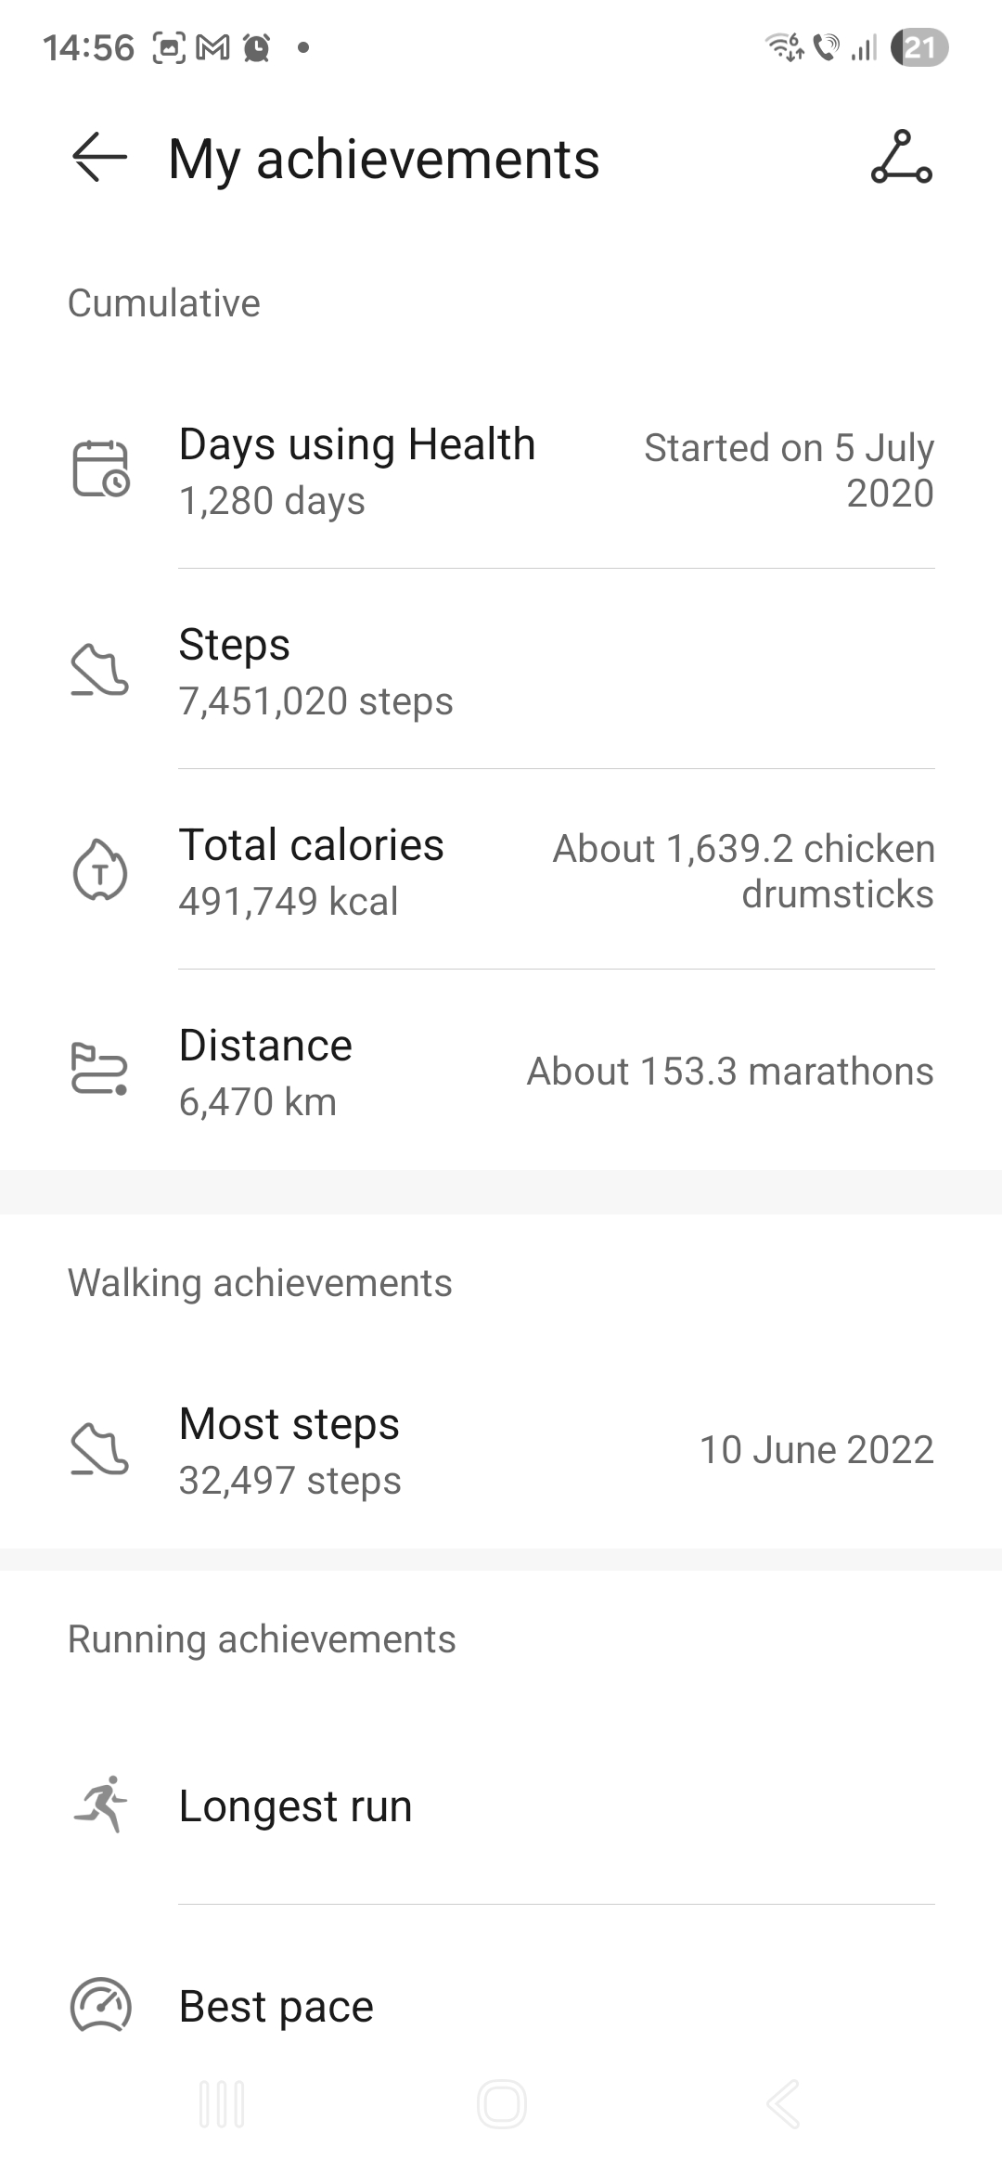Tap the calendar clock icon

pyautogui.click(x=100, y=469)
